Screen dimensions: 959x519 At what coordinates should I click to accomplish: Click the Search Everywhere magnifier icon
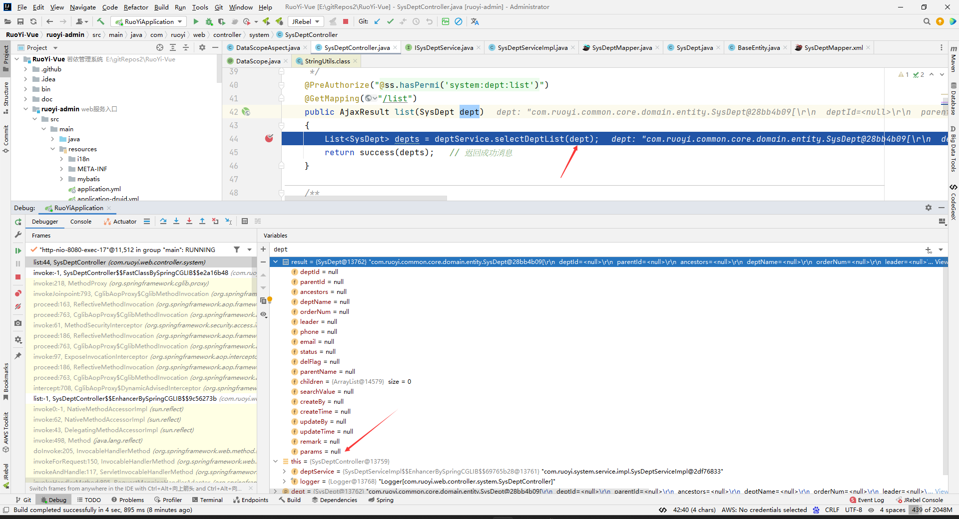pyautogui.click(x=927, y=21)
